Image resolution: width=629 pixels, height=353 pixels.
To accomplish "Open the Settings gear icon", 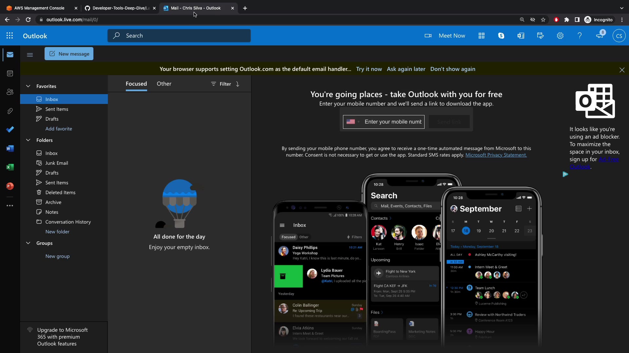I will [x=560, y=36].
